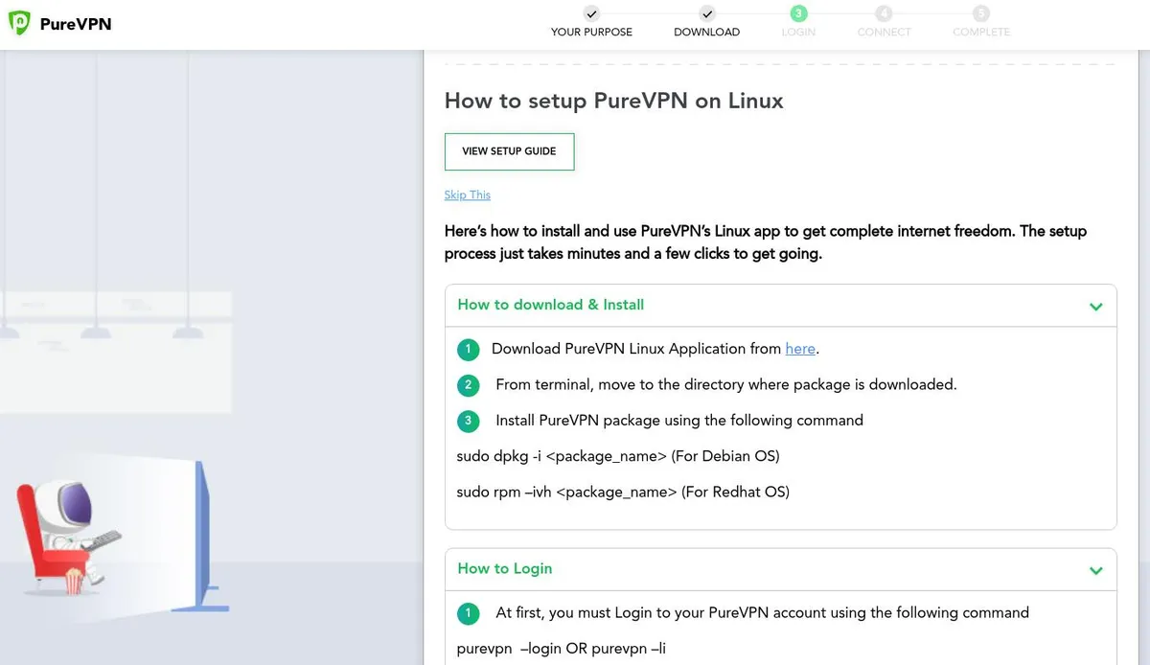Click the green circle 2 beside terminal step
The width and height of the screenshot is (1150, 665).
pos(468,384)
